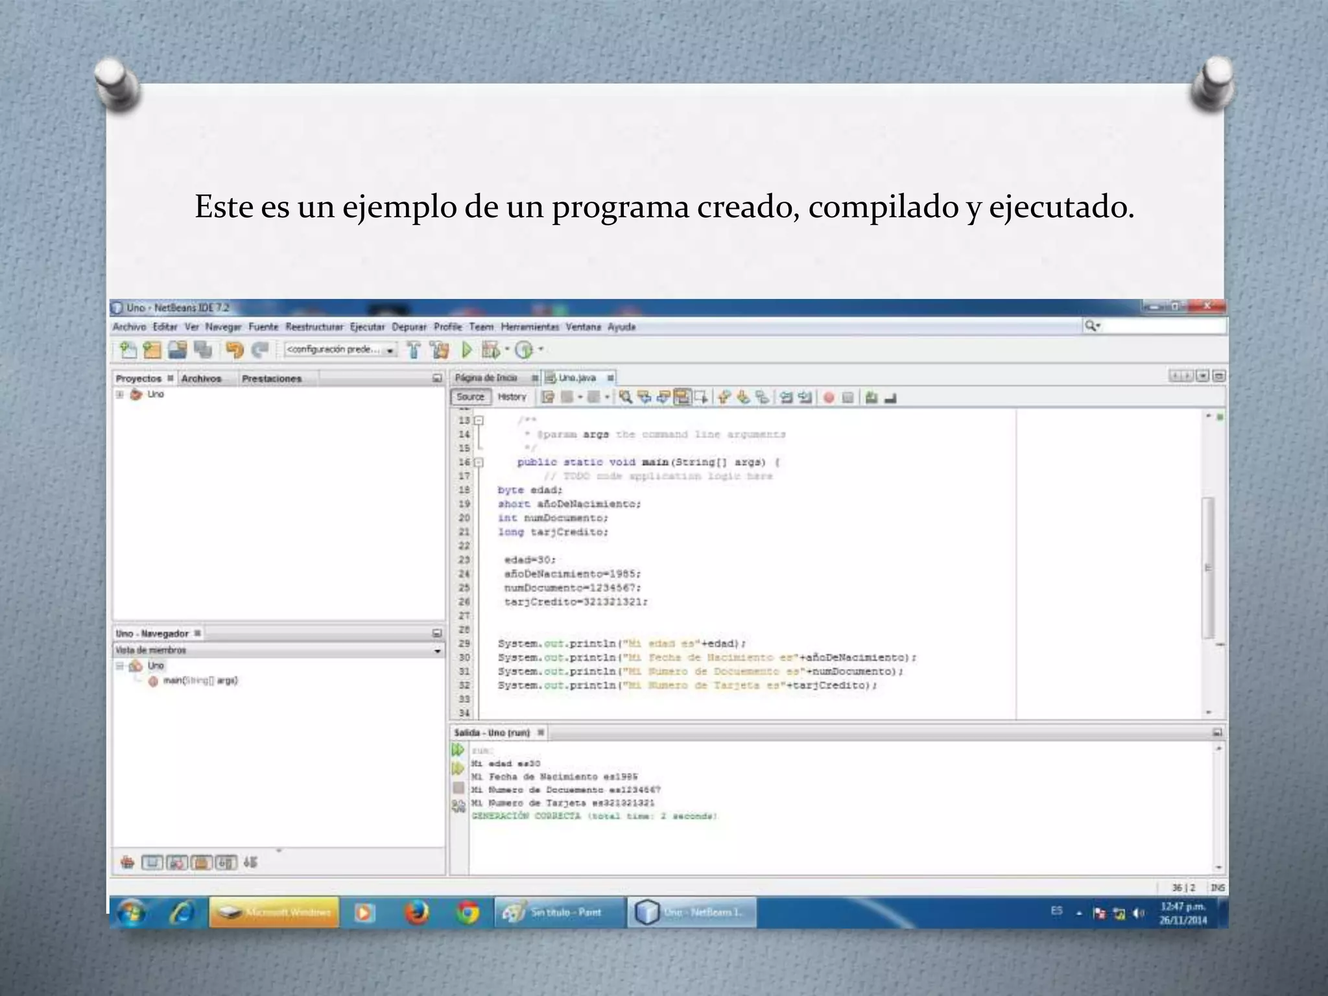
Task: Open the Herramientas menu
Action: (530, 327)
